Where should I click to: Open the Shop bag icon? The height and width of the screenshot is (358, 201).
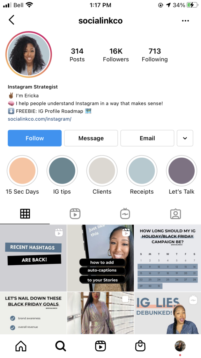pos(140,346)
